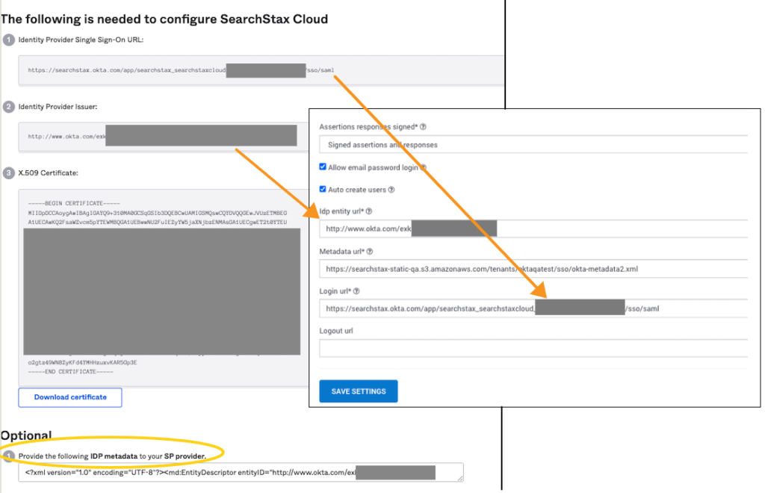The image size is (765, 493).
Task: Click the Provide the following IDP metadata text
Action: (112, 456)
